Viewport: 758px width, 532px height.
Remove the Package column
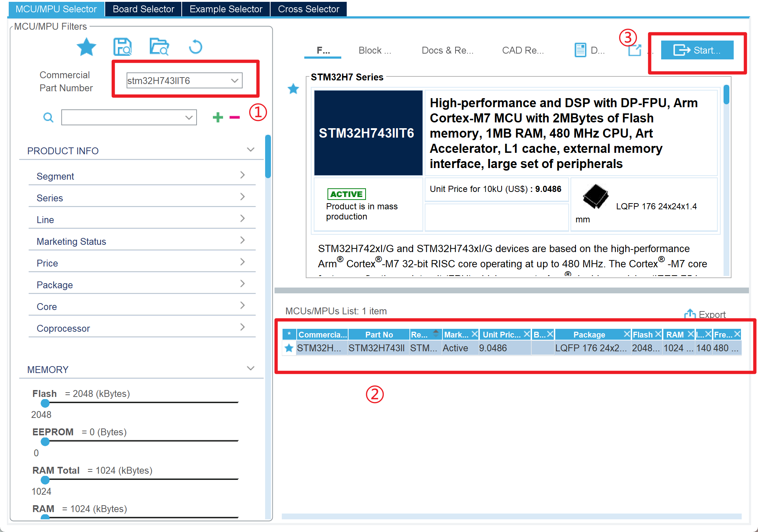coord(627,334)
